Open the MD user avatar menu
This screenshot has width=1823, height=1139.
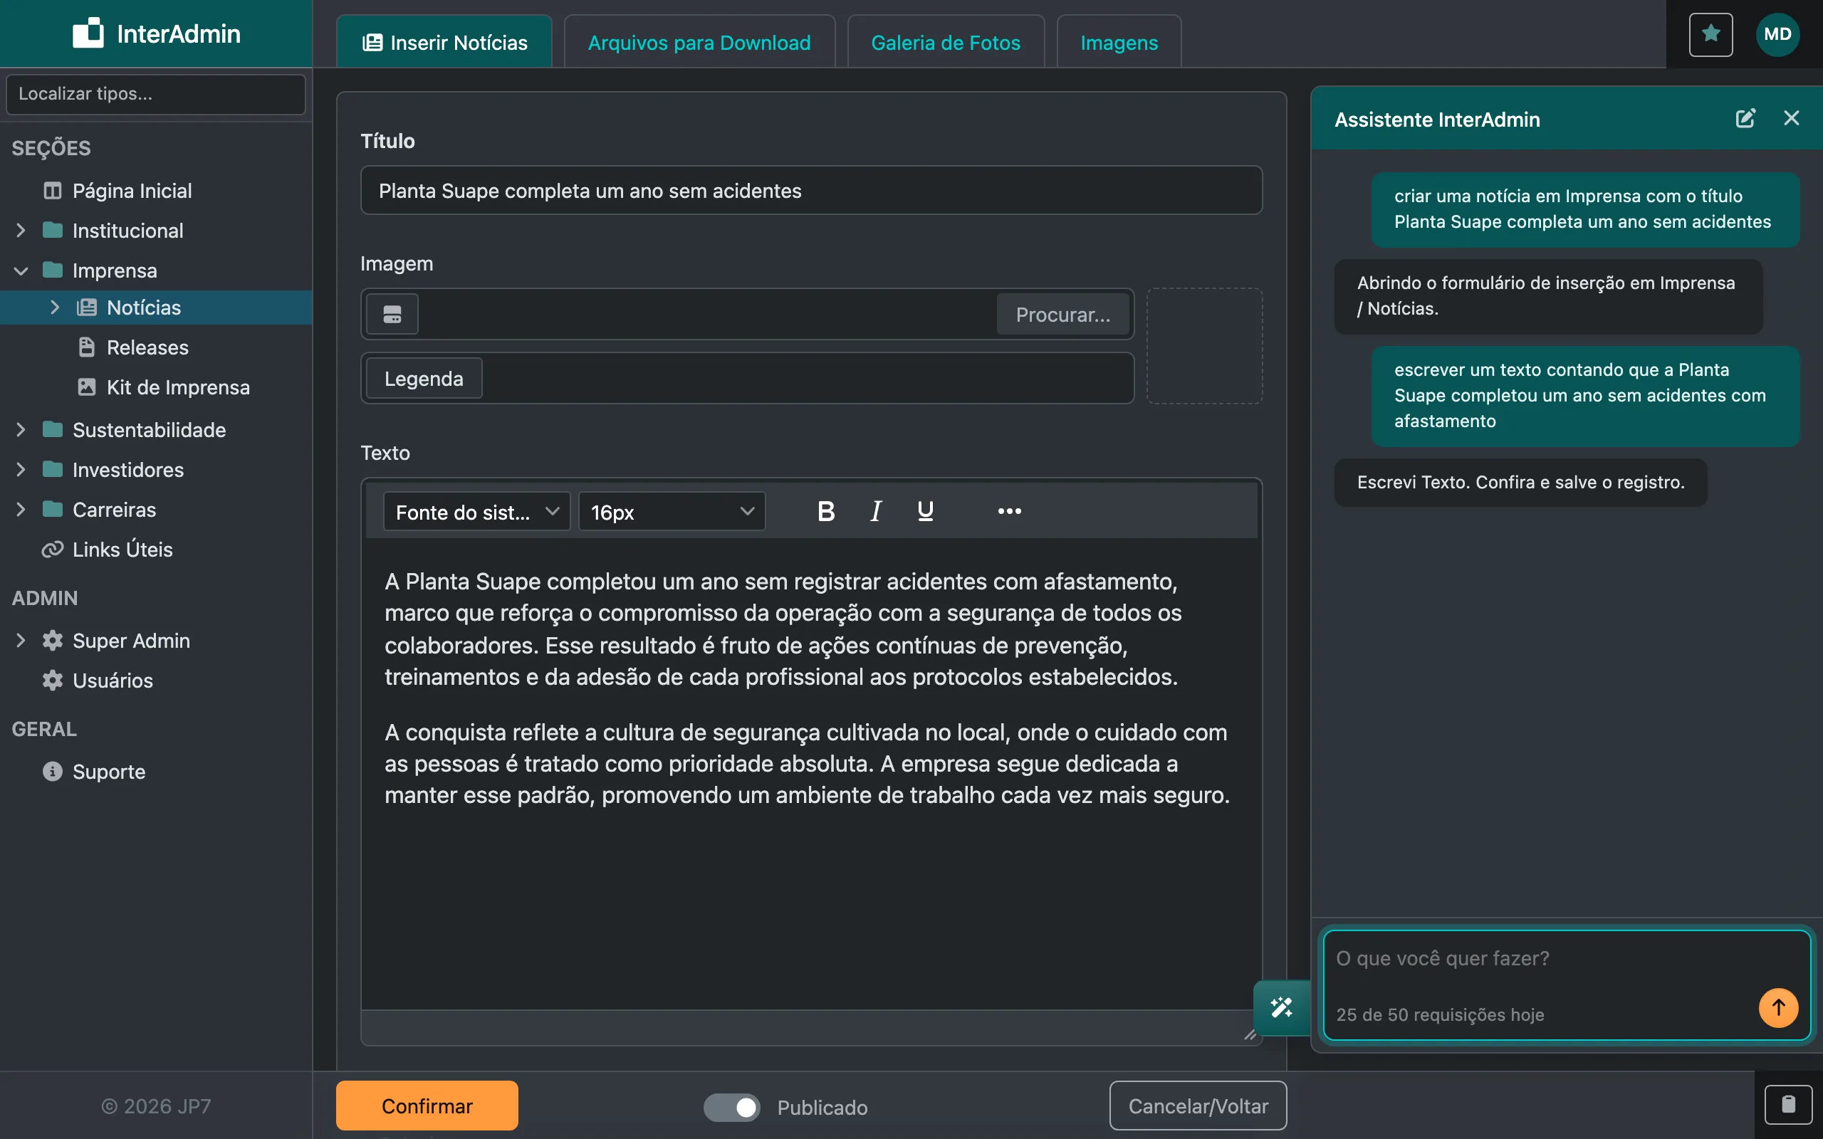1778,34
